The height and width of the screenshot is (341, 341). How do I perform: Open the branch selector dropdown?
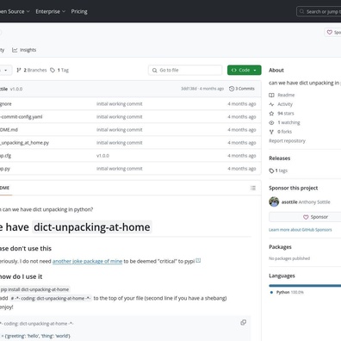(6, 70)
